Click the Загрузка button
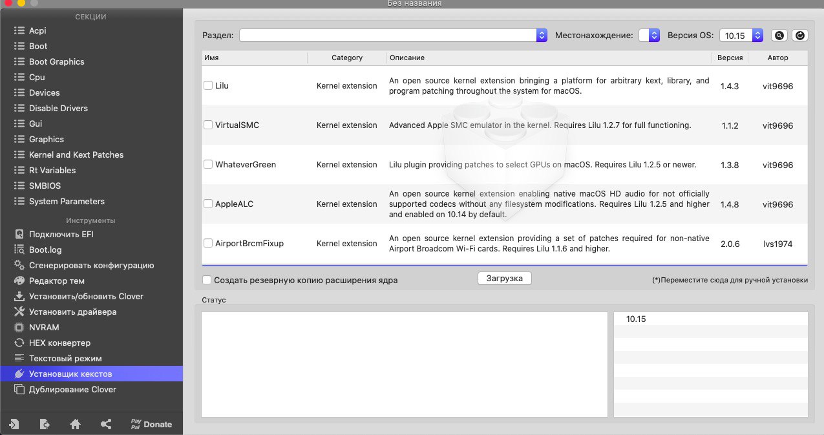The image size is (824, 435). point(505,279)
